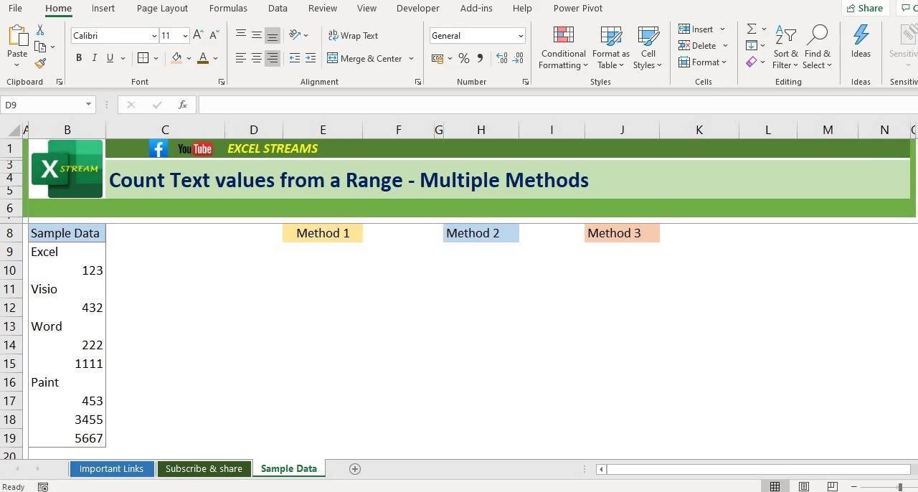Viewport: 918px width, 492px height.
Task: Click the Borders grid icon
Action: pyautogui.click(x=143, y=58)
